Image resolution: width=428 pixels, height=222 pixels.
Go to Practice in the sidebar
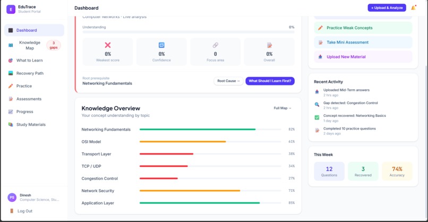(35, 86)
